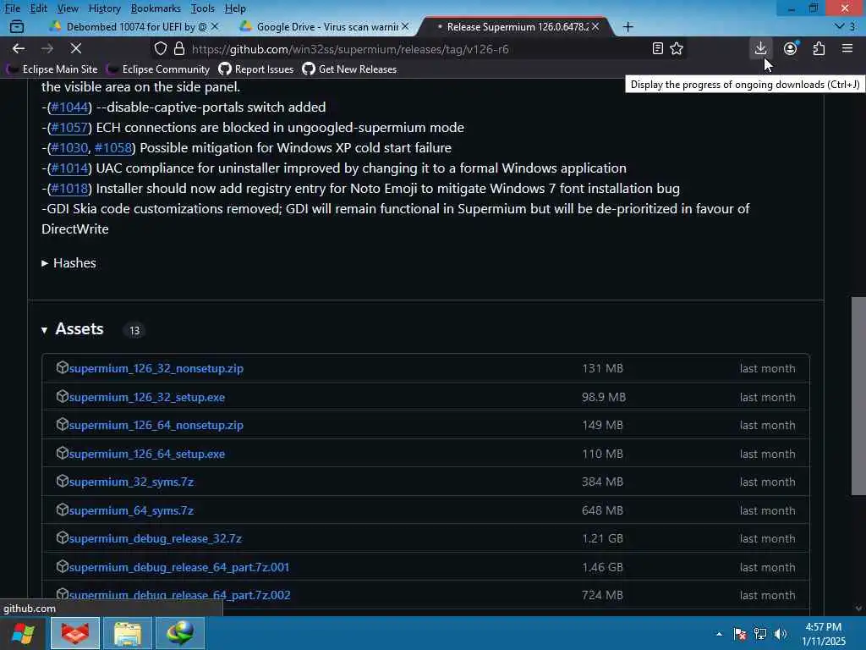The width and height of the screenshot is (866, 650).
Task: Open the Windows Start button
Action: (x=23, y=633)
